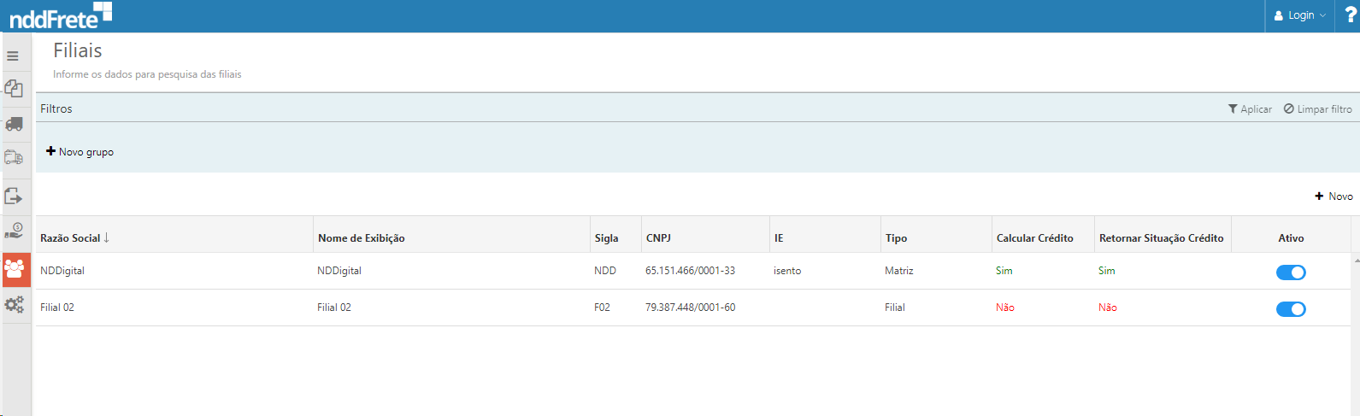1360x416 pixels.
Task: Click Aplicar to apply filters
Action: coord(1250,109)
